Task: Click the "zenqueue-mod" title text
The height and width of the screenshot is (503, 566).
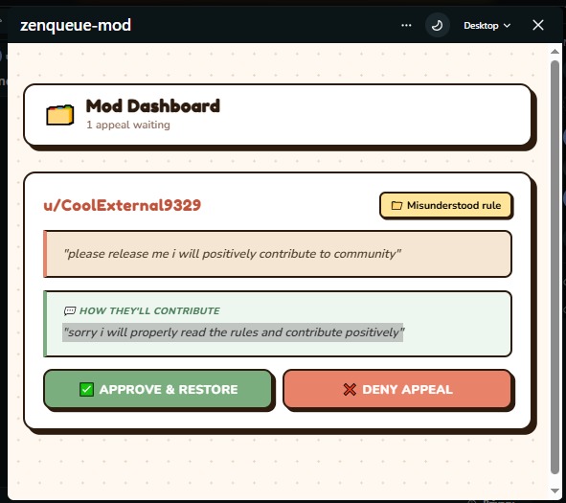Action: point(76,25)
